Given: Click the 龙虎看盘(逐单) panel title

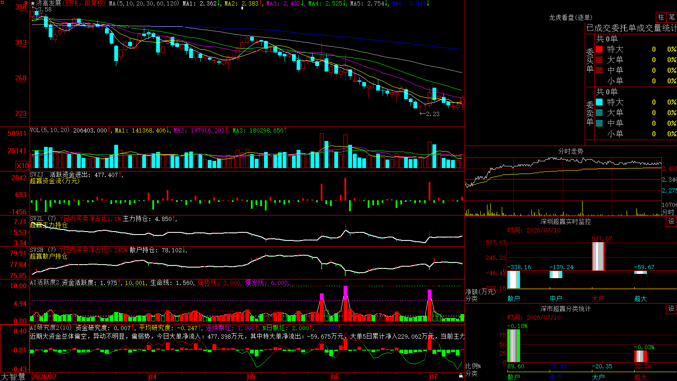Looking at the screenshot, I should click(571, 17).
